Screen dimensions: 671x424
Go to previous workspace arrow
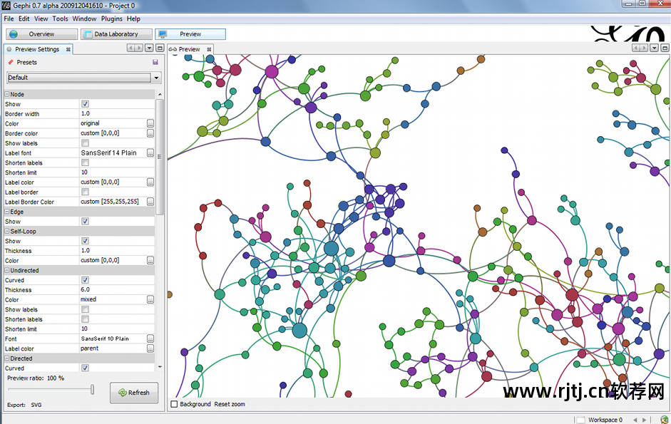[x=635, y=420]
